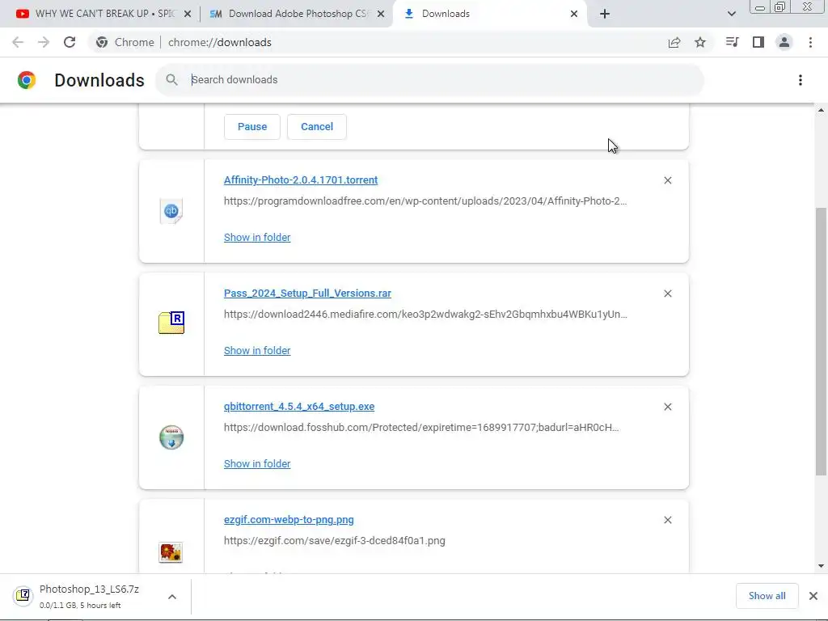Click the Search downloads field
Screen dimensions: 828x621
[x=437, y=80]
